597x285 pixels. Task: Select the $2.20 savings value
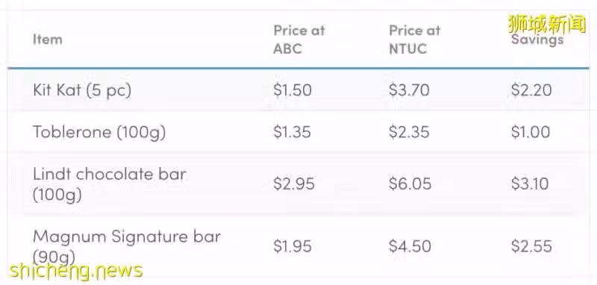pyautogui.click(x=531, y=90)
